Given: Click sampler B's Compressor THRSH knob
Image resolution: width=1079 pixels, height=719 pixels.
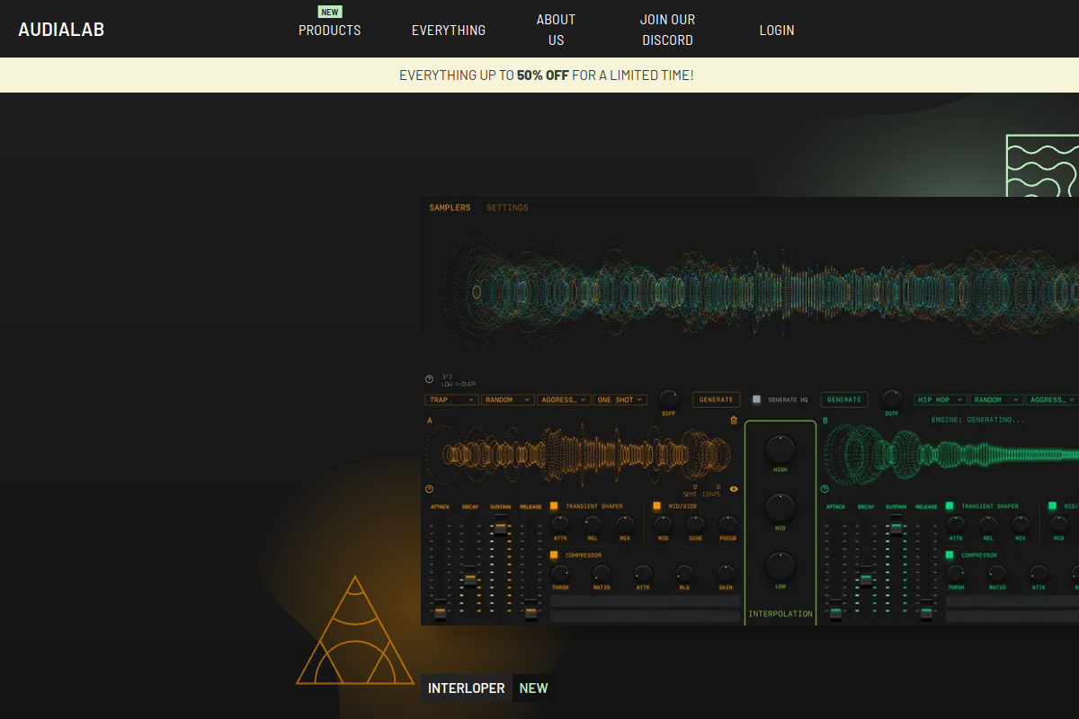Looking at the screenshot, I should tap(956, 573).
